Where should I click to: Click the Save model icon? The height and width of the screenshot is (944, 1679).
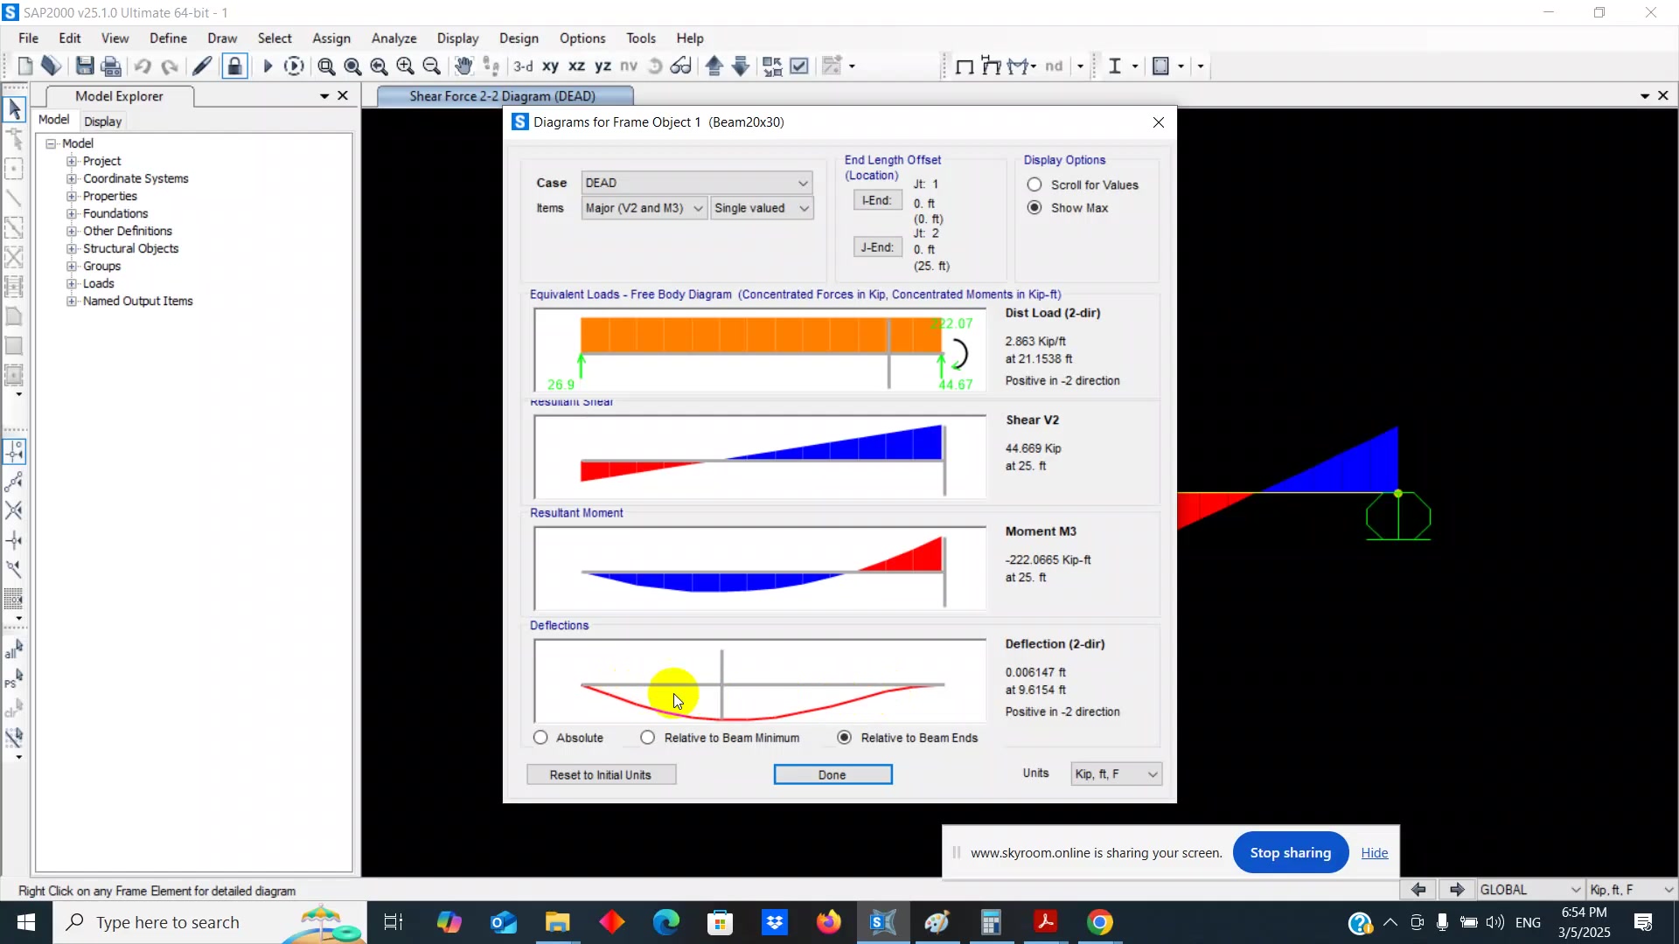pos(85,66)
